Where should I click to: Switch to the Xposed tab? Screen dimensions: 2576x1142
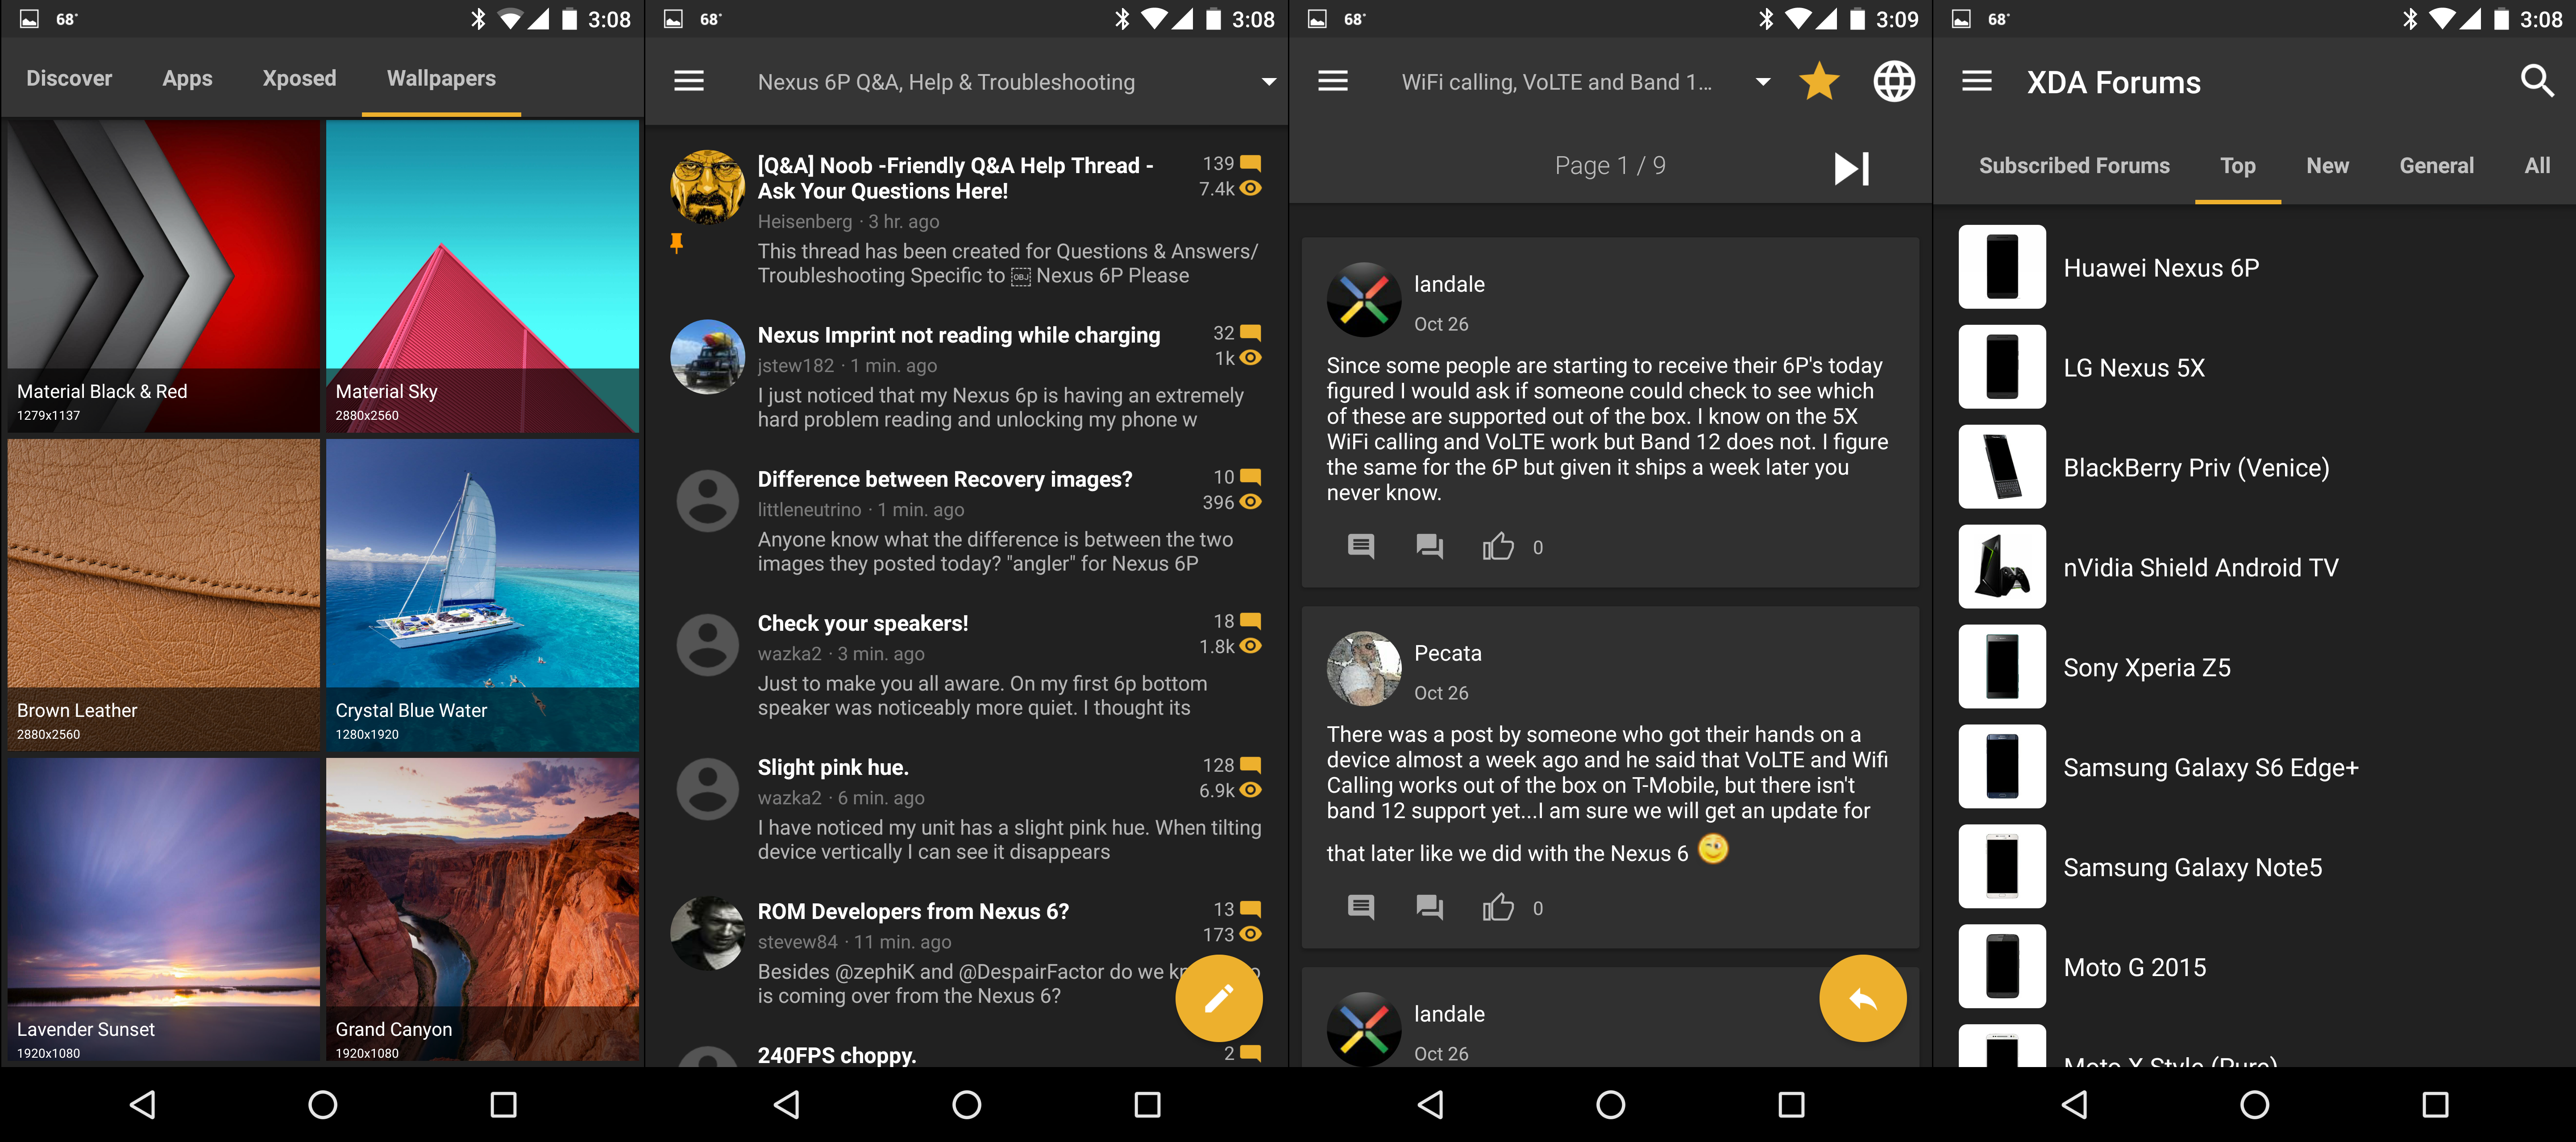tap(299, 78)
